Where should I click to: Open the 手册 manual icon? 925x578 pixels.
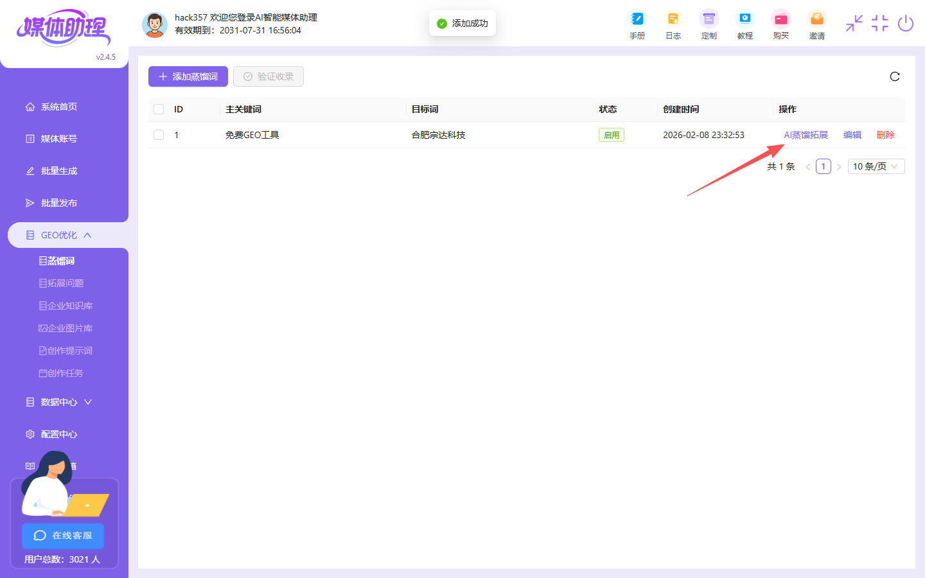(x=637, y=25)
